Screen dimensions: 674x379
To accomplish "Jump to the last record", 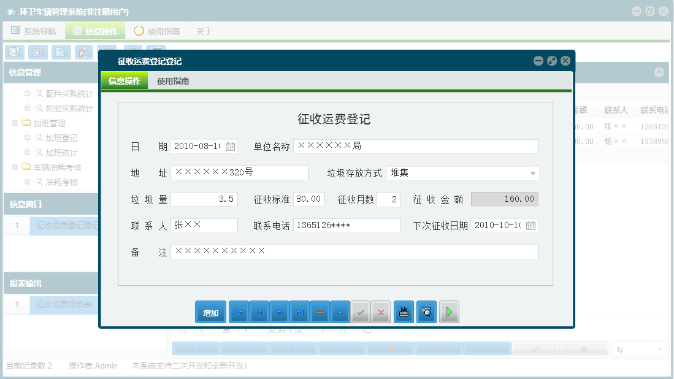I will pyautogui.click(x=301, y=312).
